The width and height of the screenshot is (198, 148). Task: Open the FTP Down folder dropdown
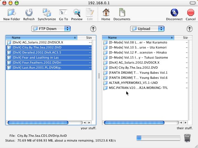point(51,29)
